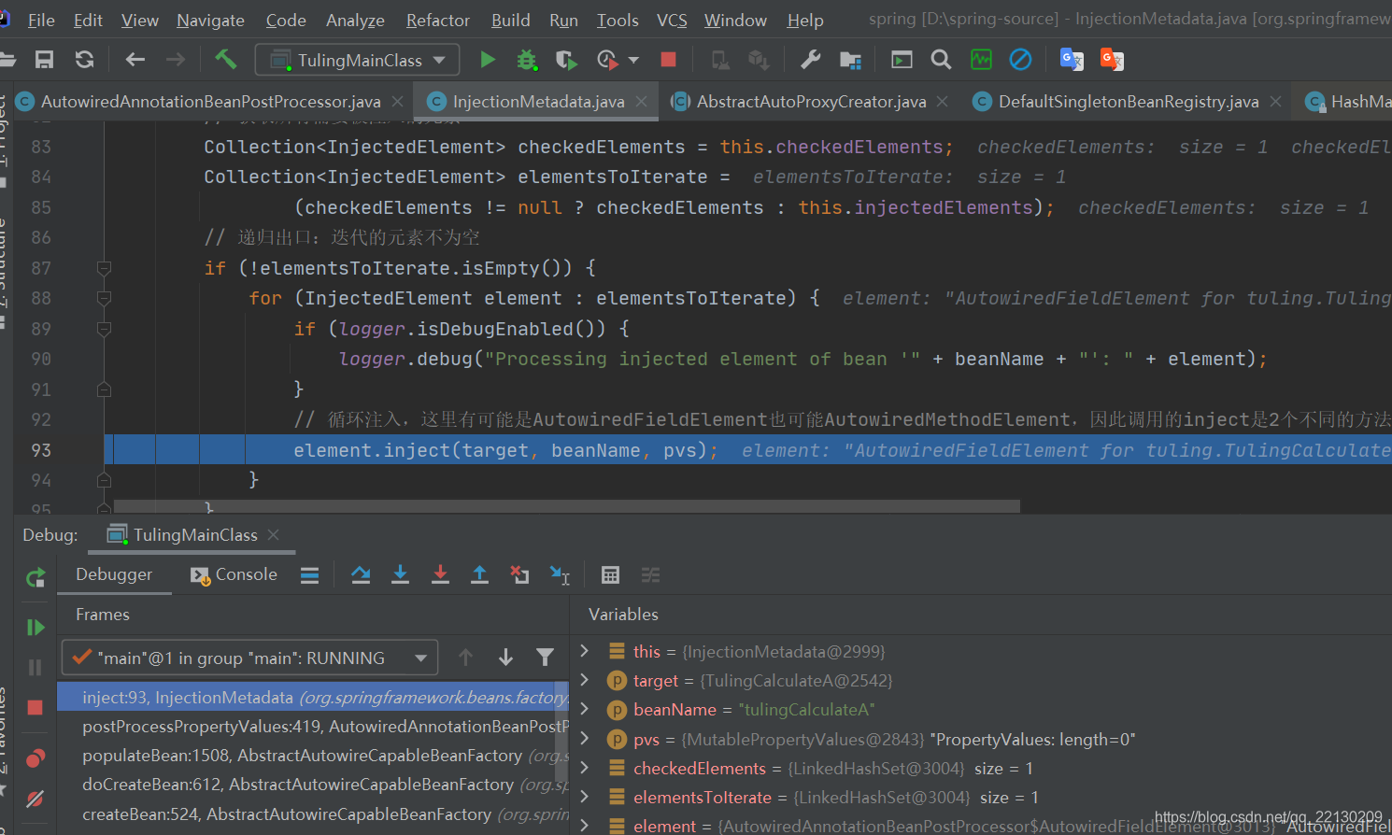Click Drop Frame icon
The width and height of the screenshot is (1392, 835).
pyautogui.click(x=519, y=575)
